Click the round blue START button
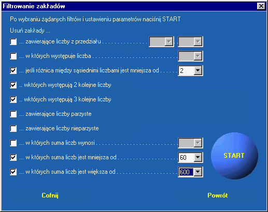 coord(234,156)
